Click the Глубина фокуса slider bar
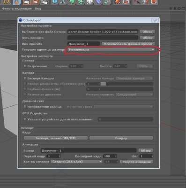This screenshot has width=186, height=188. click(126, 89)
